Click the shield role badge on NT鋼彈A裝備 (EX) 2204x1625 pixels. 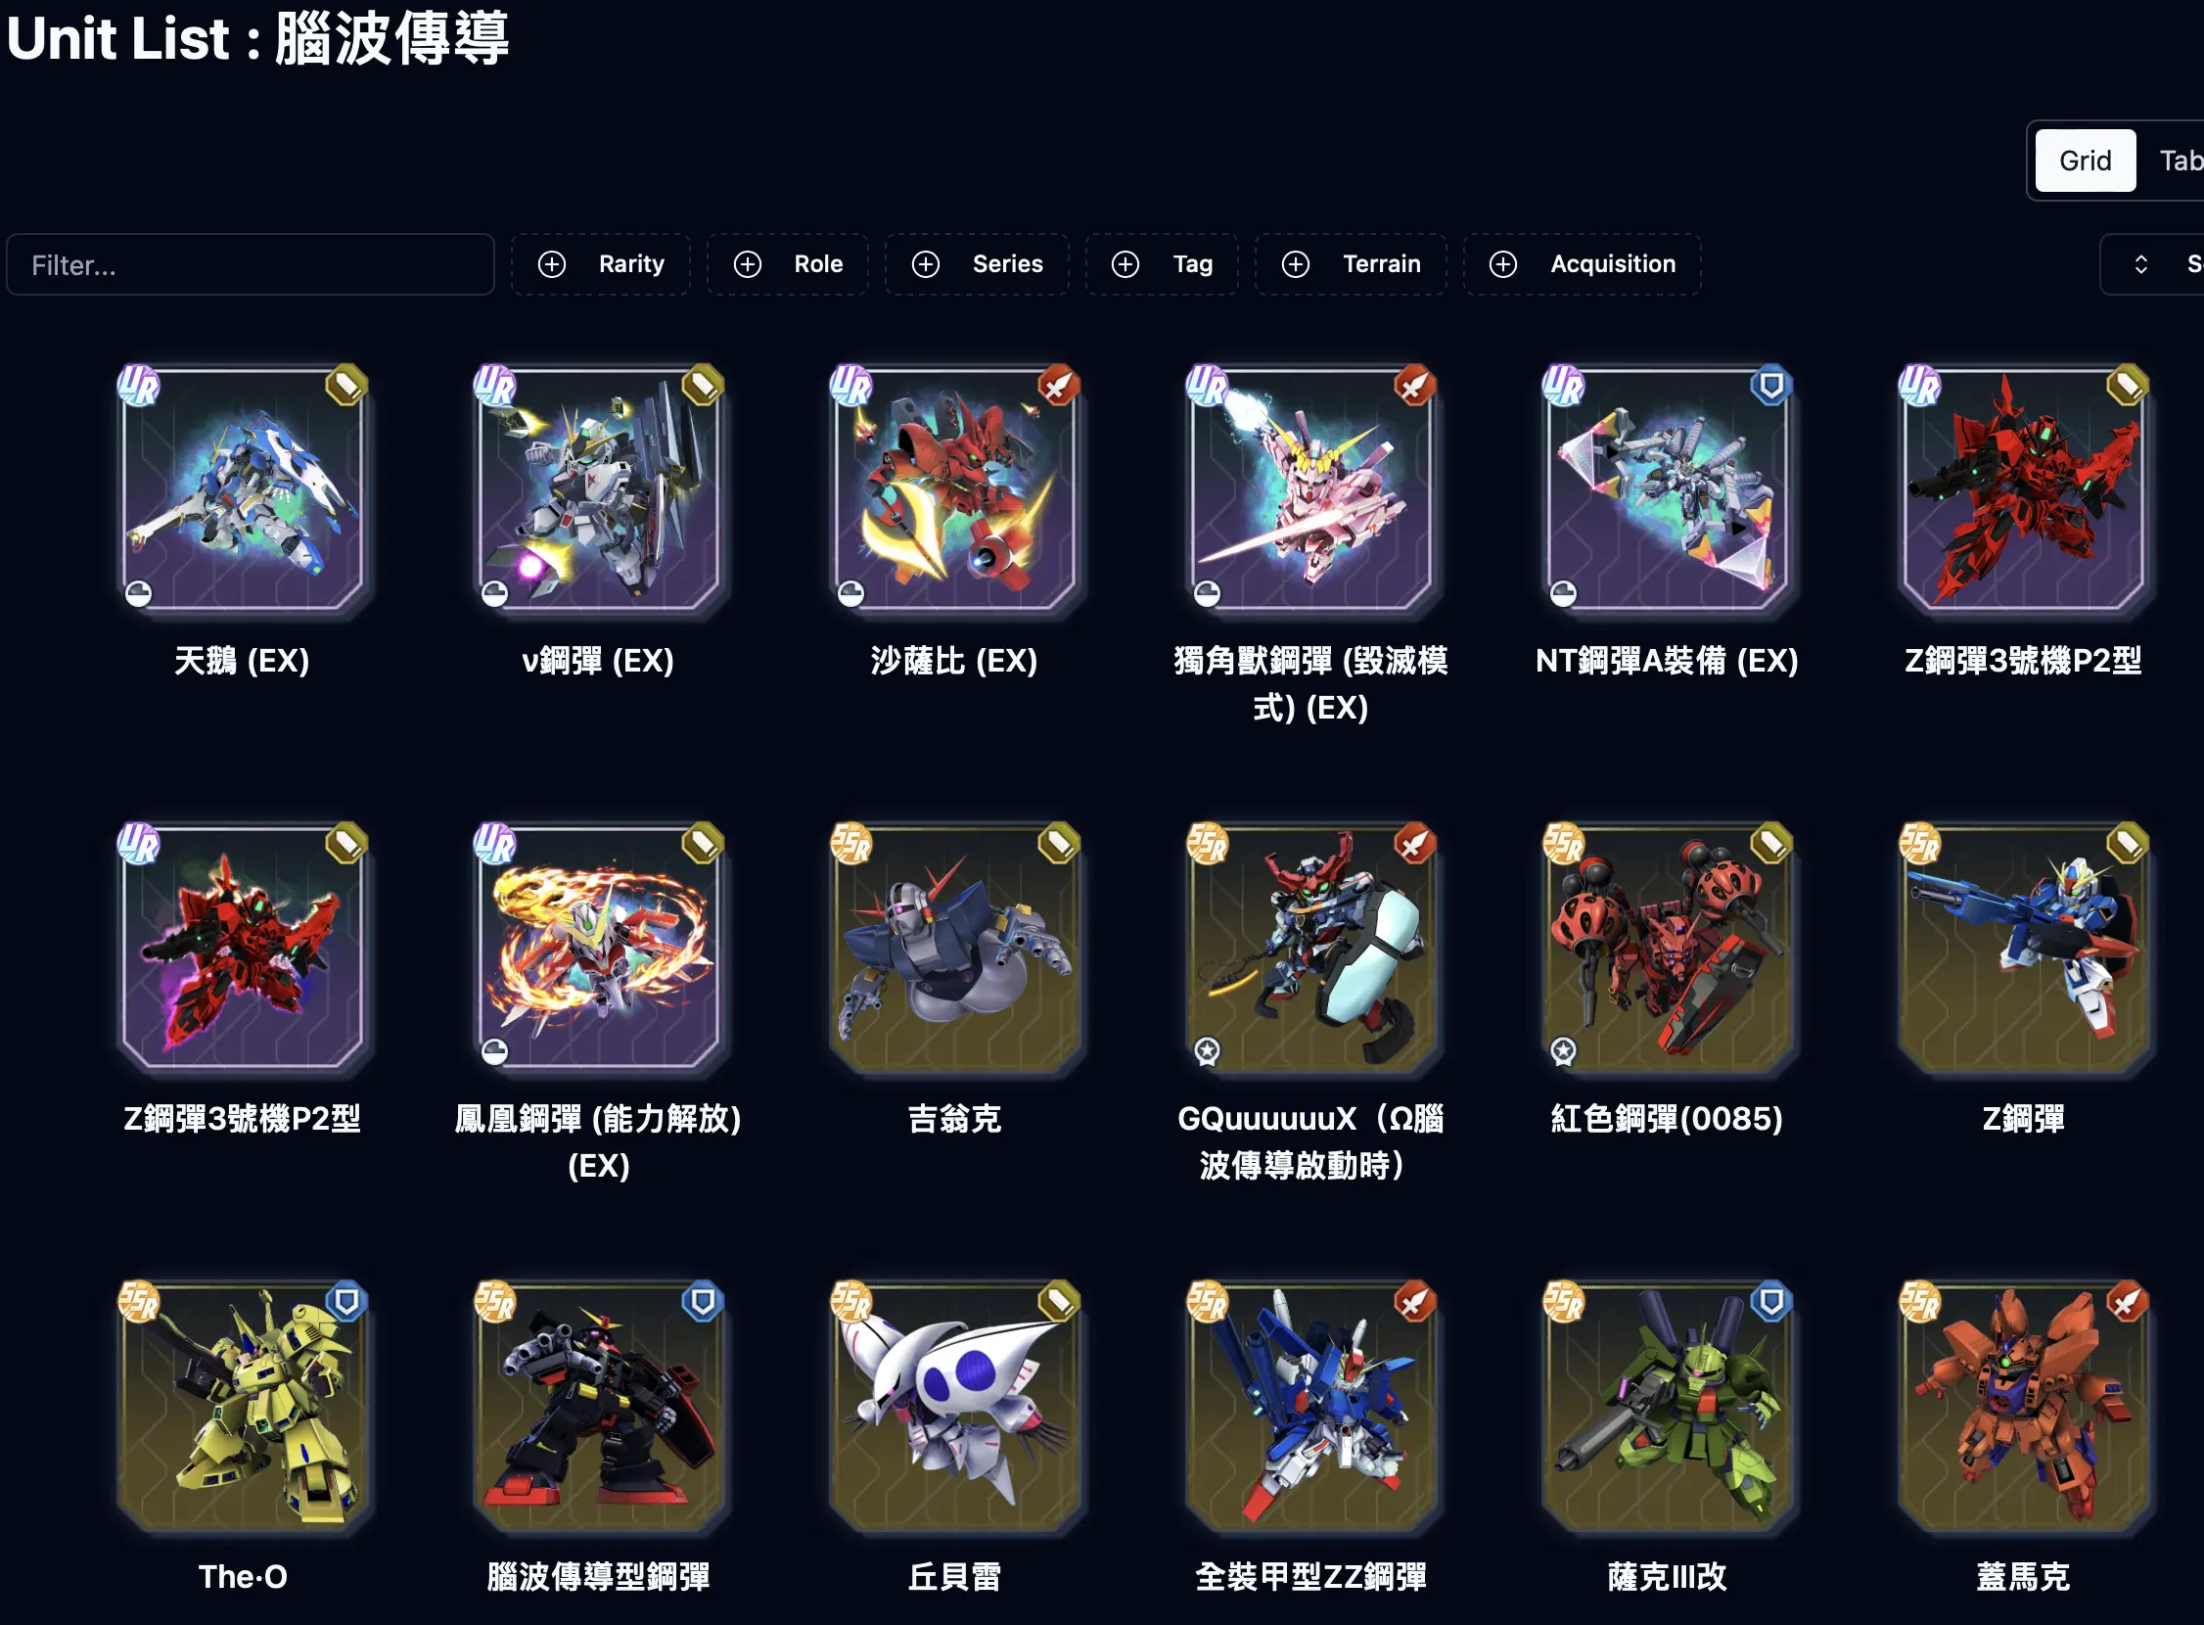pos(1770,385)
